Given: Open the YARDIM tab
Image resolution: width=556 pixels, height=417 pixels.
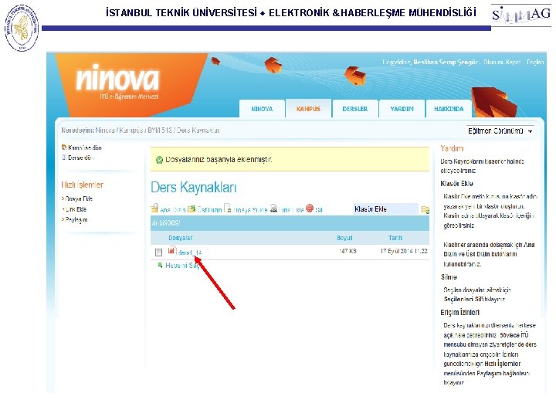Looking at the screenshot, I should 402,109.
